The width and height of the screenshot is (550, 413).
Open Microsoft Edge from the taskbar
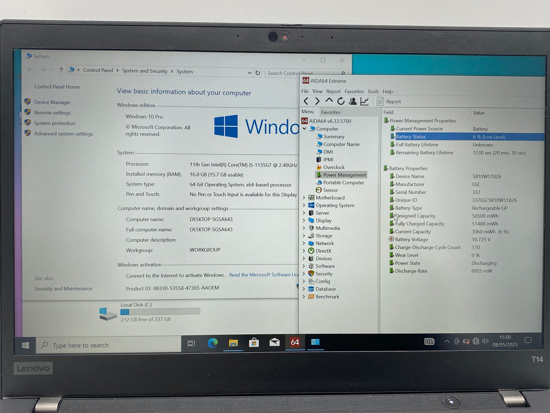(x=213, y=343)
